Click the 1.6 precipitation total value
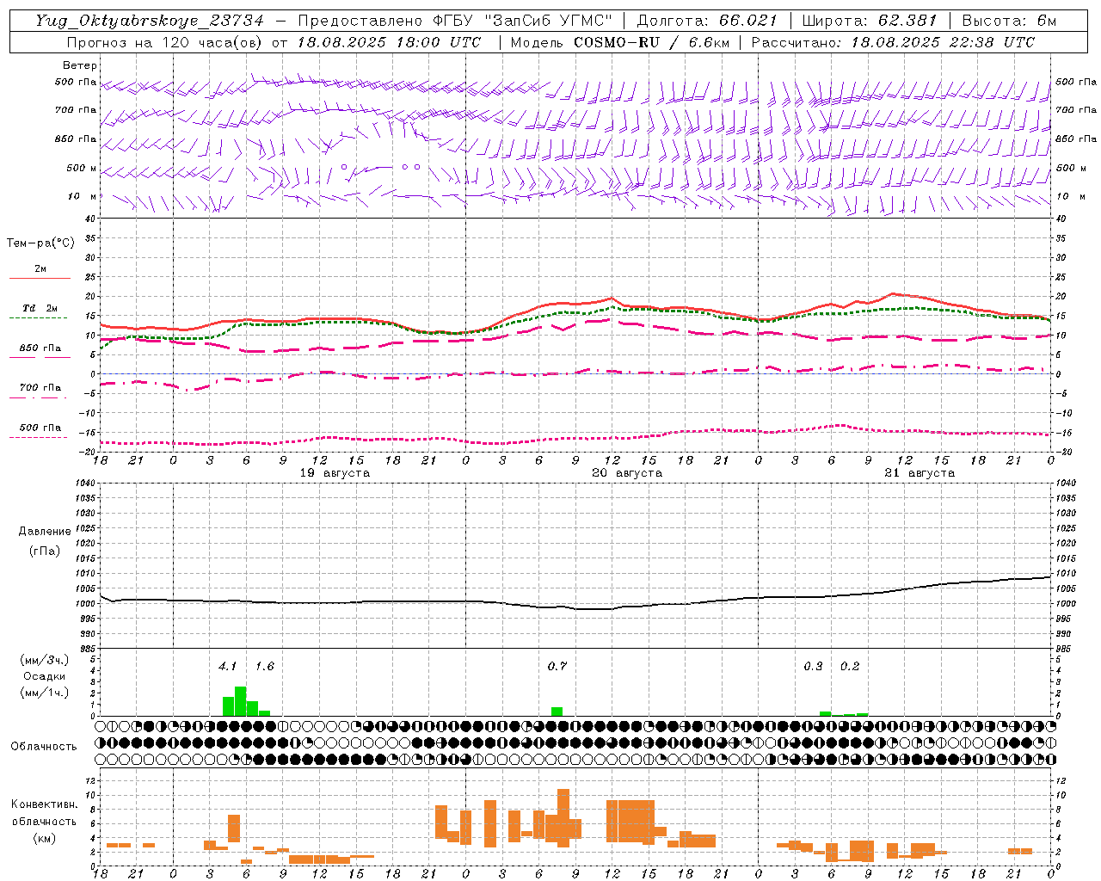Viewport: 1101px width, 881px height. (x=264, y=666)
